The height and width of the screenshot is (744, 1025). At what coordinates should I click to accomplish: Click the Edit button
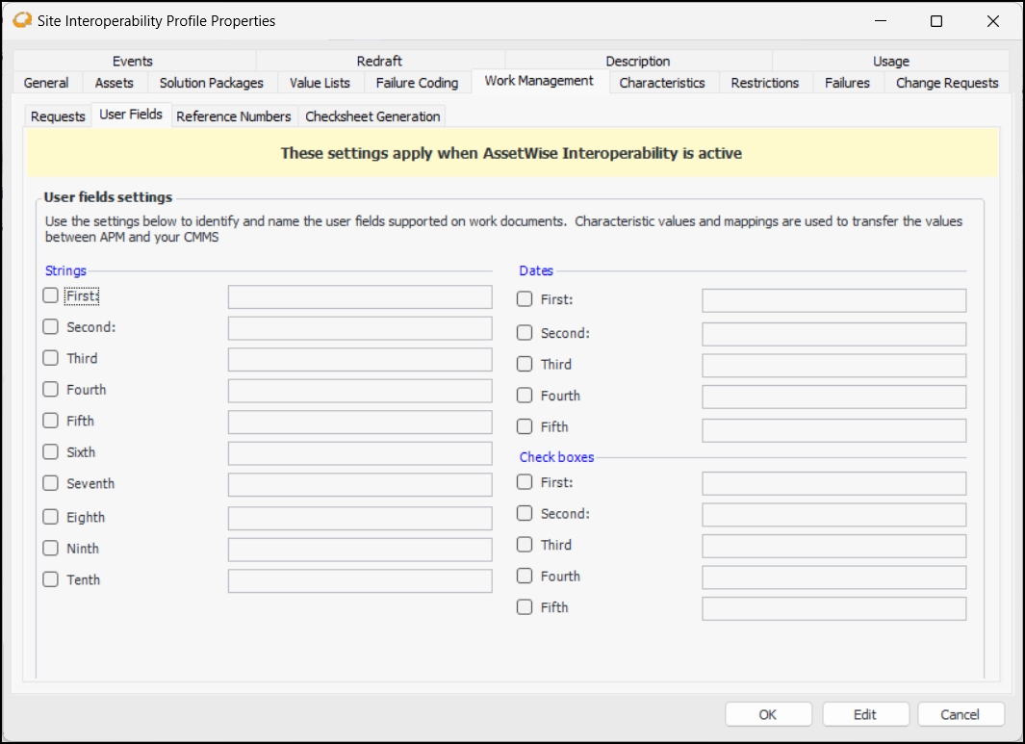pos(864,714)
